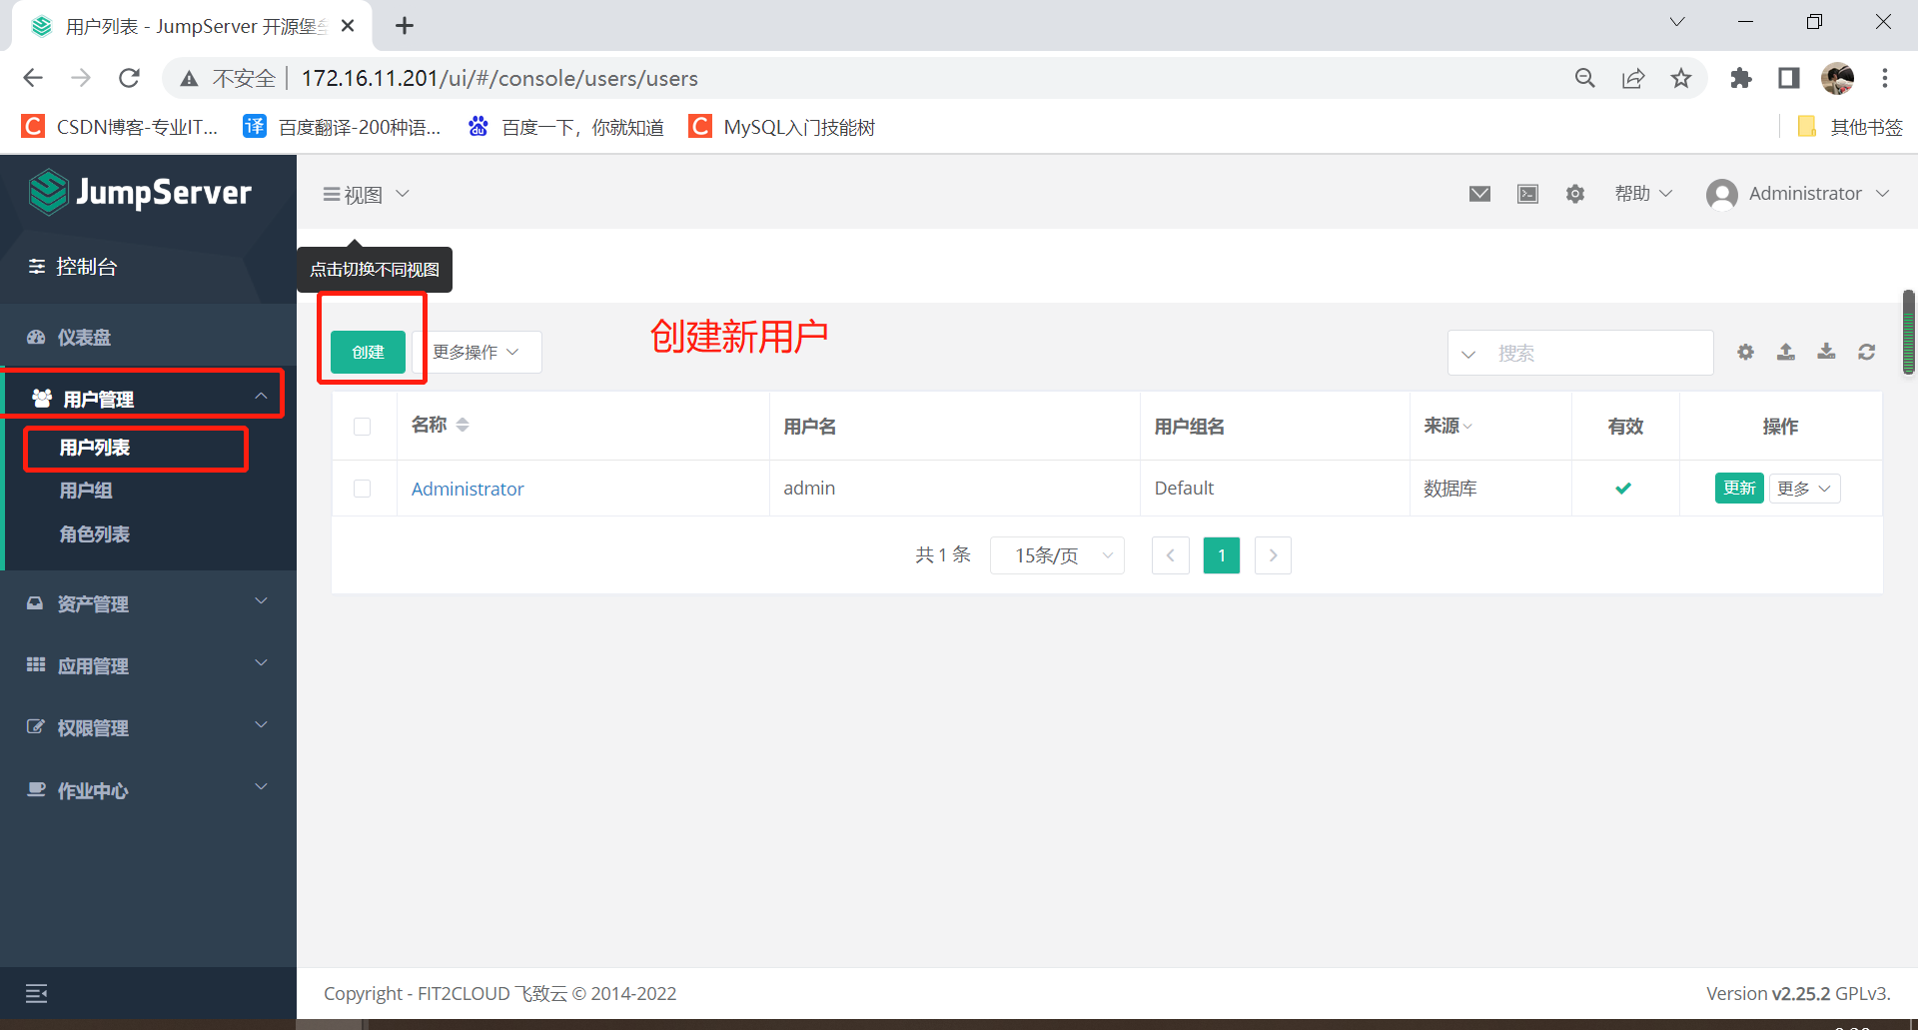Expand the 资产管理 sidebar menu
This screenshot has width=1918, height=1030.
pyautogui.click(x=148, y=603)
